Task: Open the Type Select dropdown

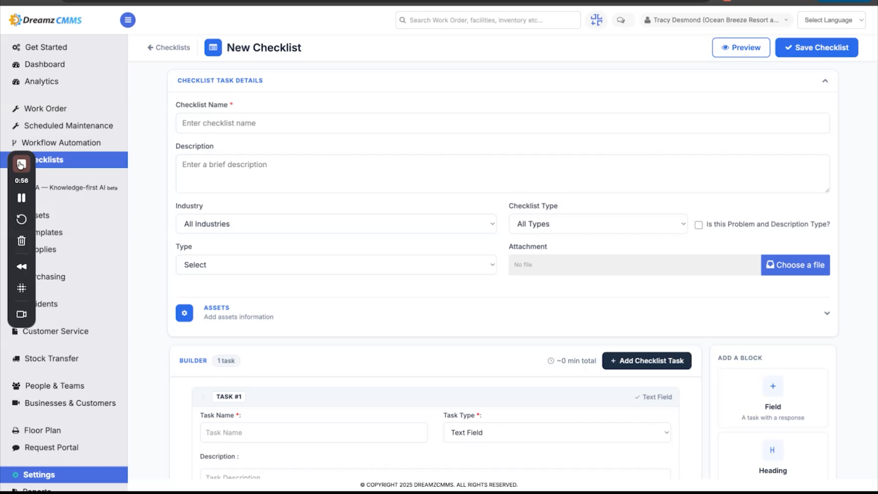Action: (x=336, y=265)
